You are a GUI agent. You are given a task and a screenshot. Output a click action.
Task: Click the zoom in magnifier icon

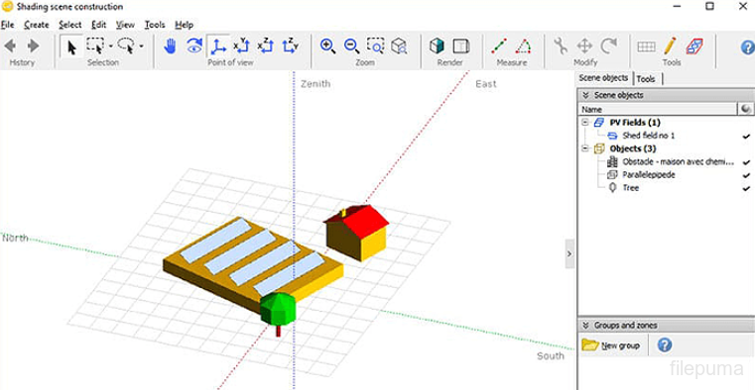coord(328,47)
